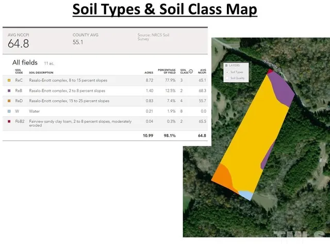This screenshot has width=330, height=248.
Task: Click the yellow ReC legend square
Action: [9, 81]
